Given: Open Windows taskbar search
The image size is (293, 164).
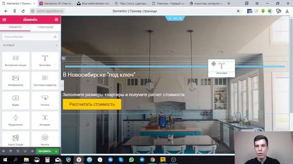Looking at the screenshot, I should [x=16, y=160].
